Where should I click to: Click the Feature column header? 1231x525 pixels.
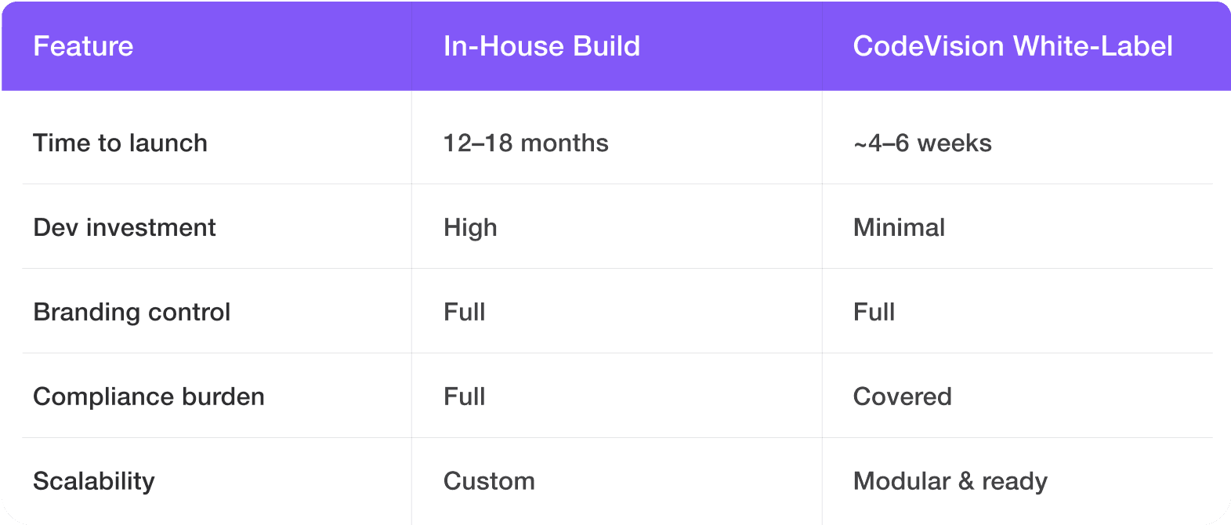click(x=83, y=46)
